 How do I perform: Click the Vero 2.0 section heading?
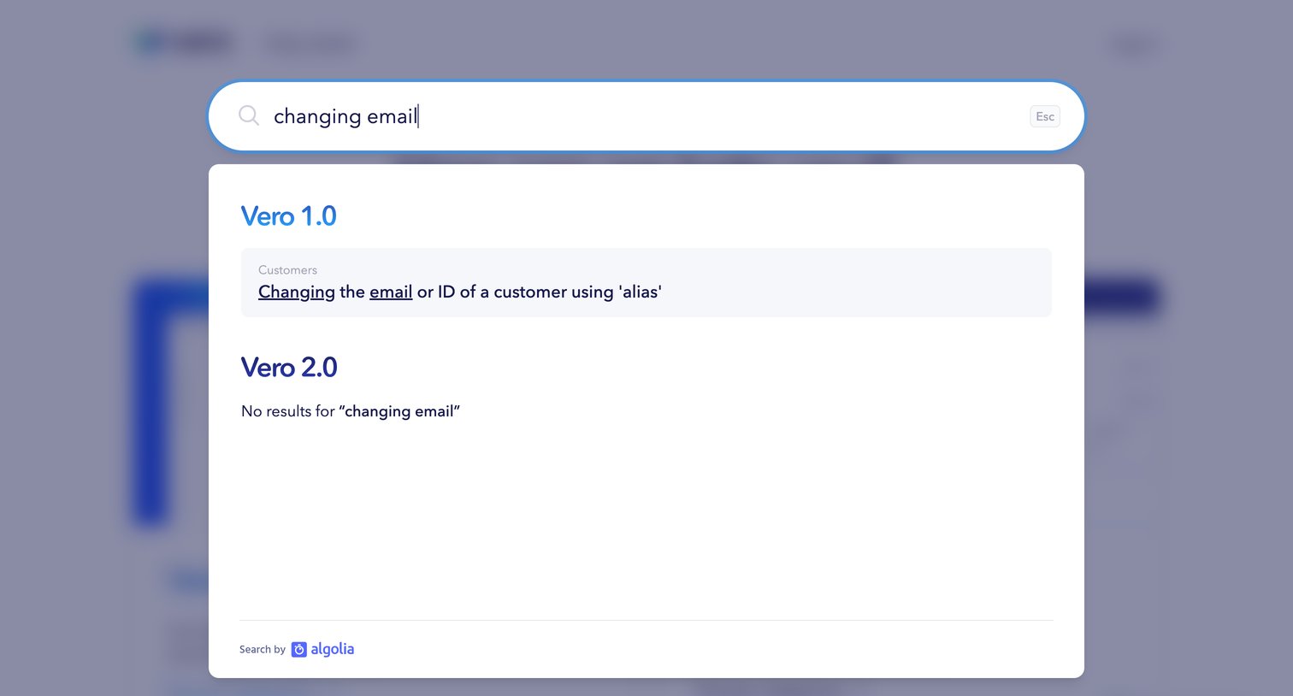pos(289,368)
